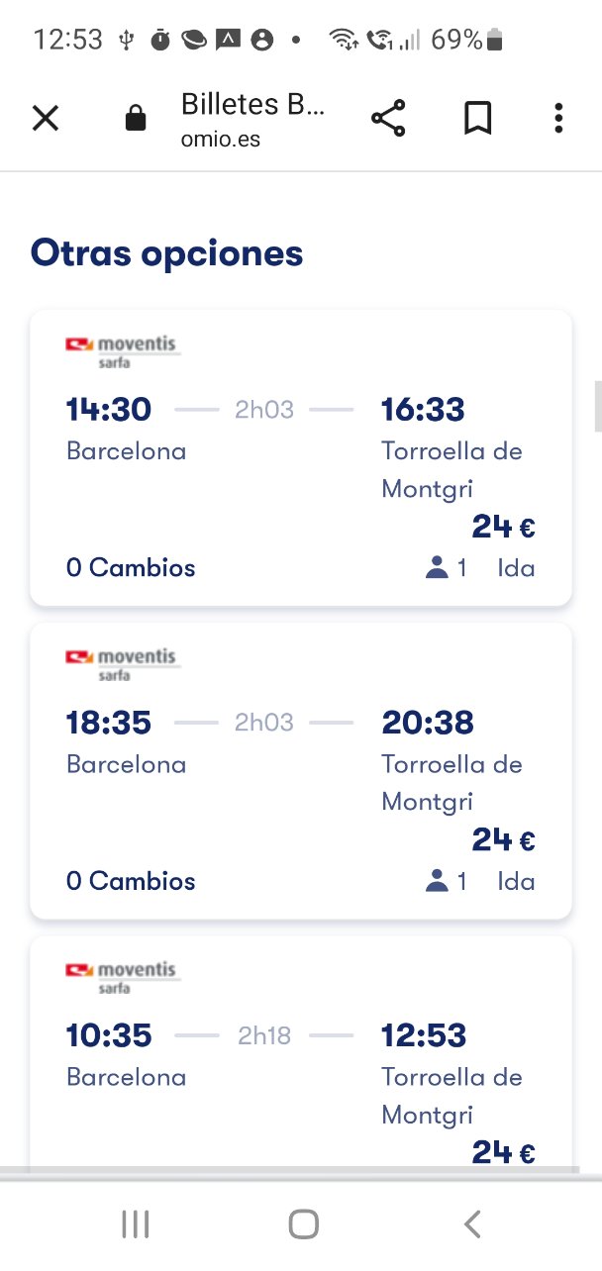Image resolution: width=602 pixels, height=1271 pixels.
Task: Tap Moventis Sarfa logo on 18:35 trip
Action: 122,663
